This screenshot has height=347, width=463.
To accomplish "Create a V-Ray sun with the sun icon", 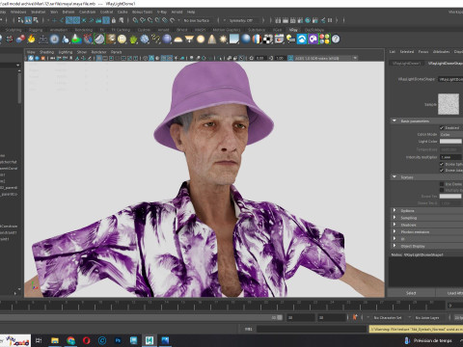I will click(x=223, y=40).
